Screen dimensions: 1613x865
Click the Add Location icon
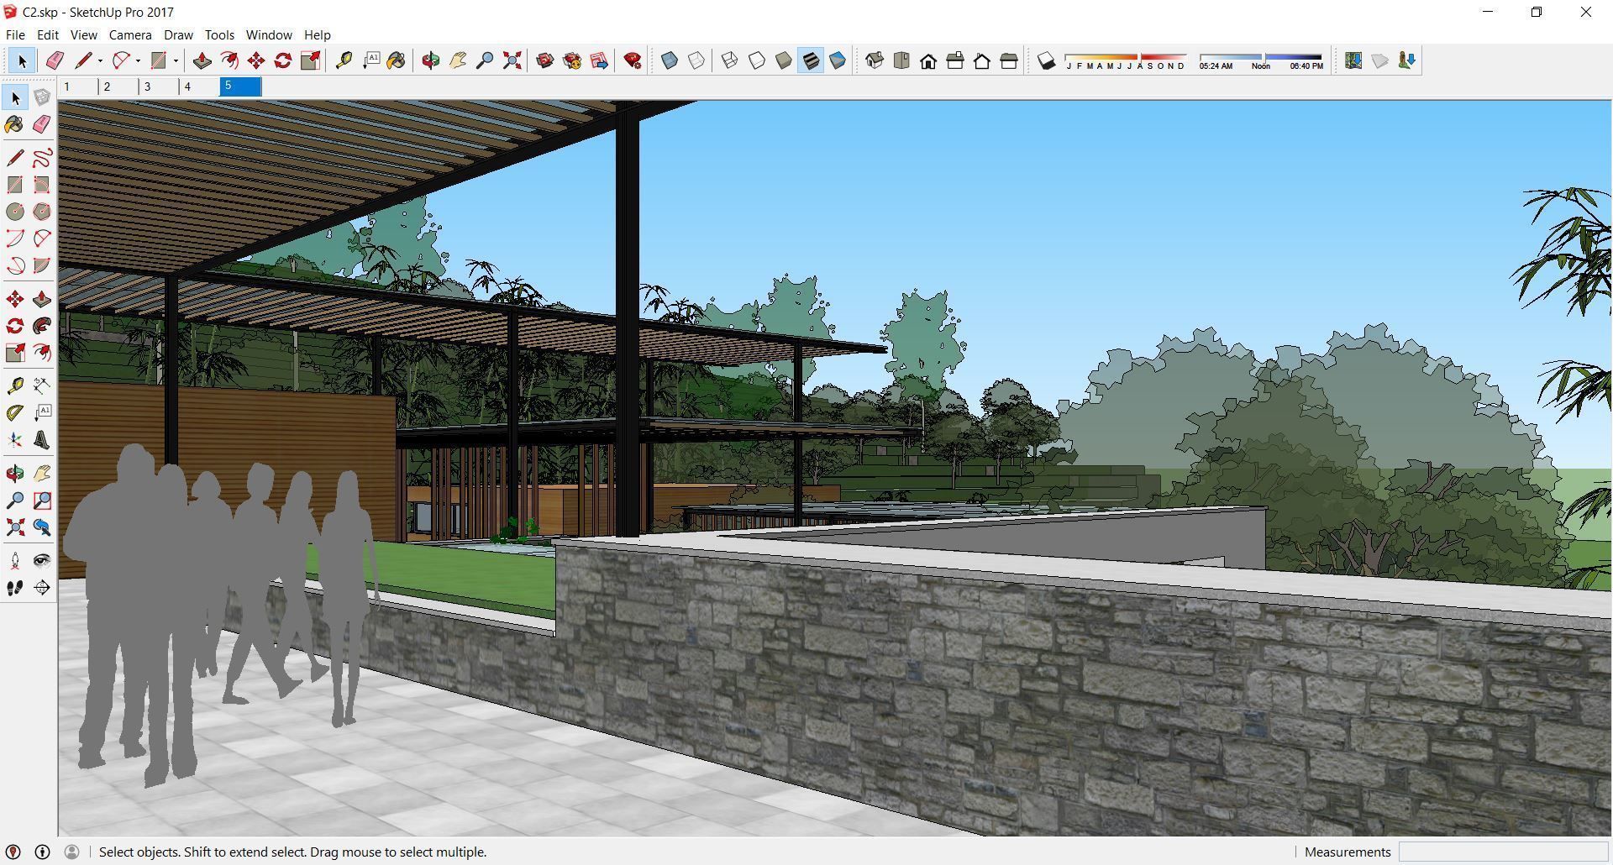pyautogui.click(x=1353, y=60)
